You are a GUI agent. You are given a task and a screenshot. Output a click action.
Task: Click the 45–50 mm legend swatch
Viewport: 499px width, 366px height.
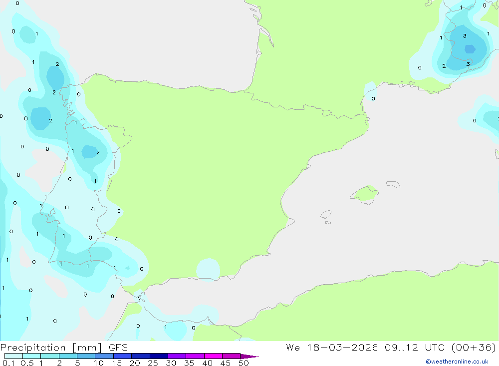click(232, 356)
